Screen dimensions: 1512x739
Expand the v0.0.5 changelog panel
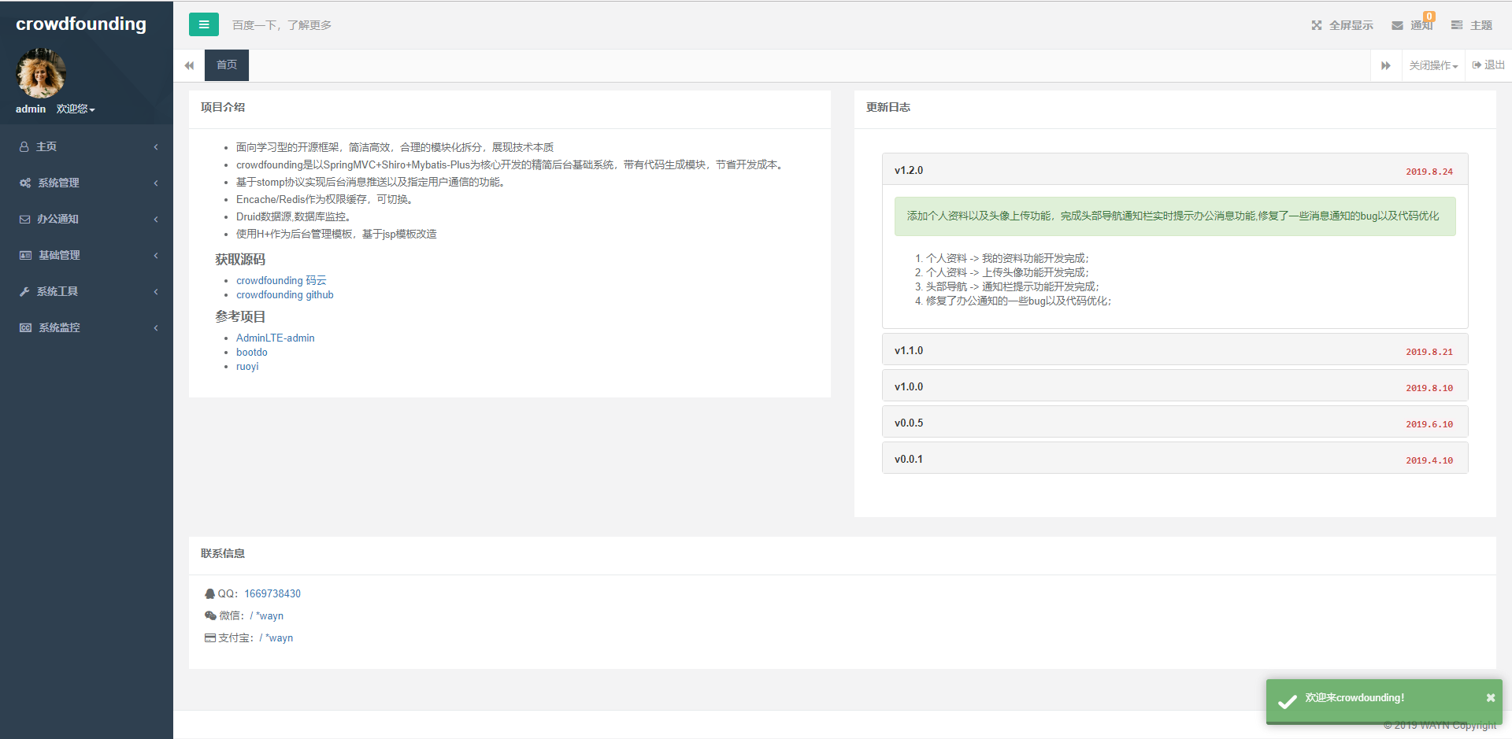1175,422
